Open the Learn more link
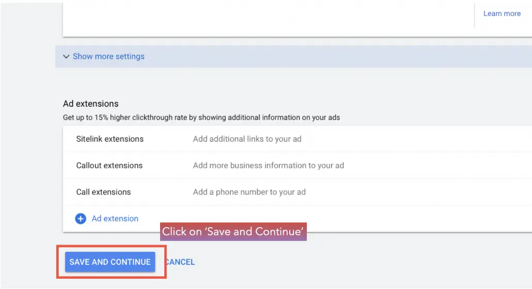 click(502, 13)
